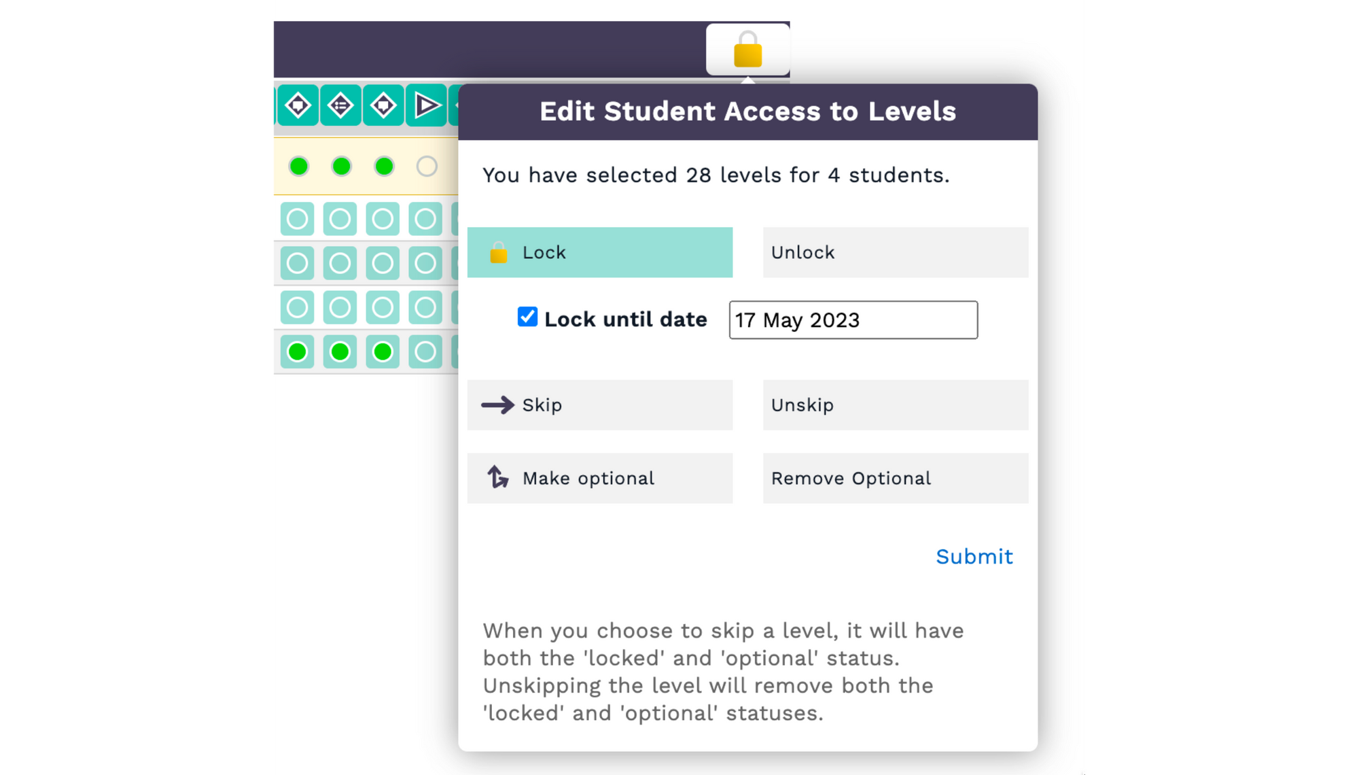Screen dimensions: 1359x775
Task: Click the Lock icon in the dialog
Action: click(499, 252)
